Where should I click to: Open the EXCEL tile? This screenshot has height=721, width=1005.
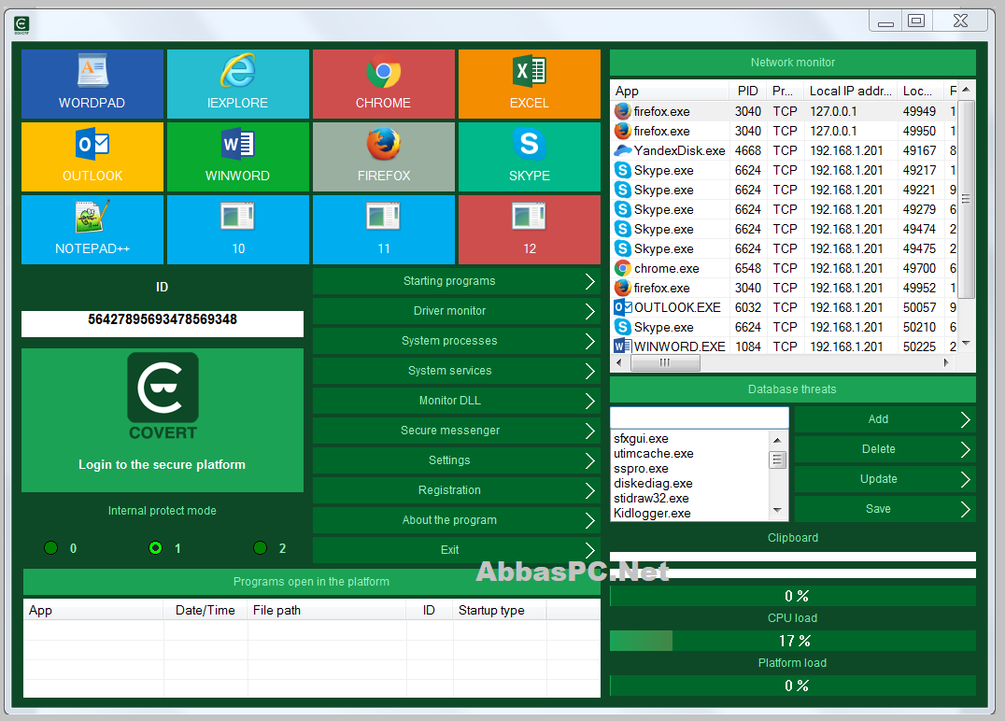[530, 84]
